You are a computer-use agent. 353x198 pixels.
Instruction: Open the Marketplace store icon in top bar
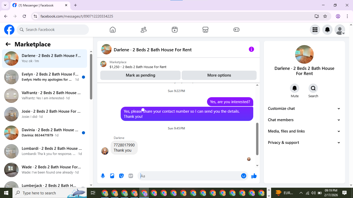[205, 30]
